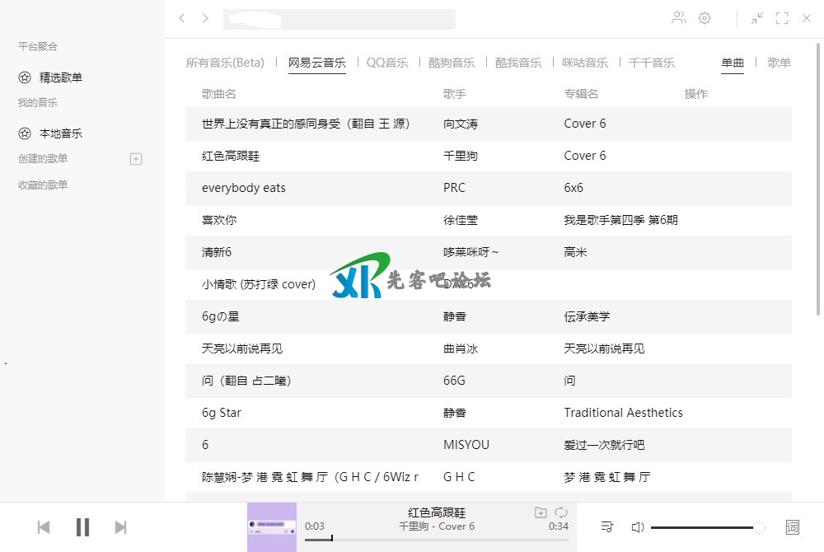Open 本地音乐 in the sidebar

click(60, 133)
